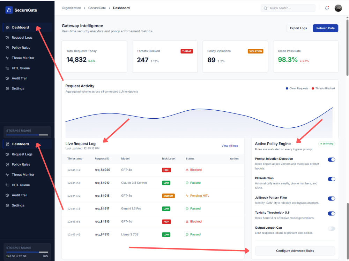The height and width of the screenshot is (261, 349).
Task: Click Blocked warning icon in req_84916 row
Action: point(187,221)
